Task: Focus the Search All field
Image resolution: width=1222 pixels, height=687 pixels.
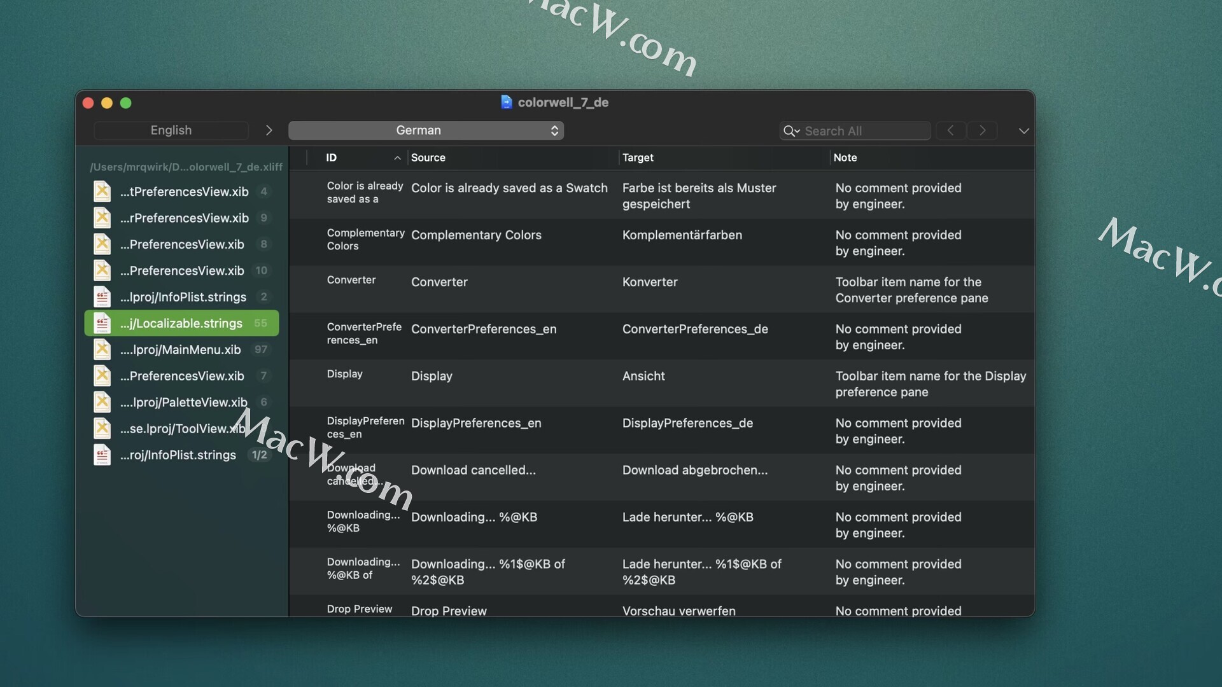Action: 855,131
